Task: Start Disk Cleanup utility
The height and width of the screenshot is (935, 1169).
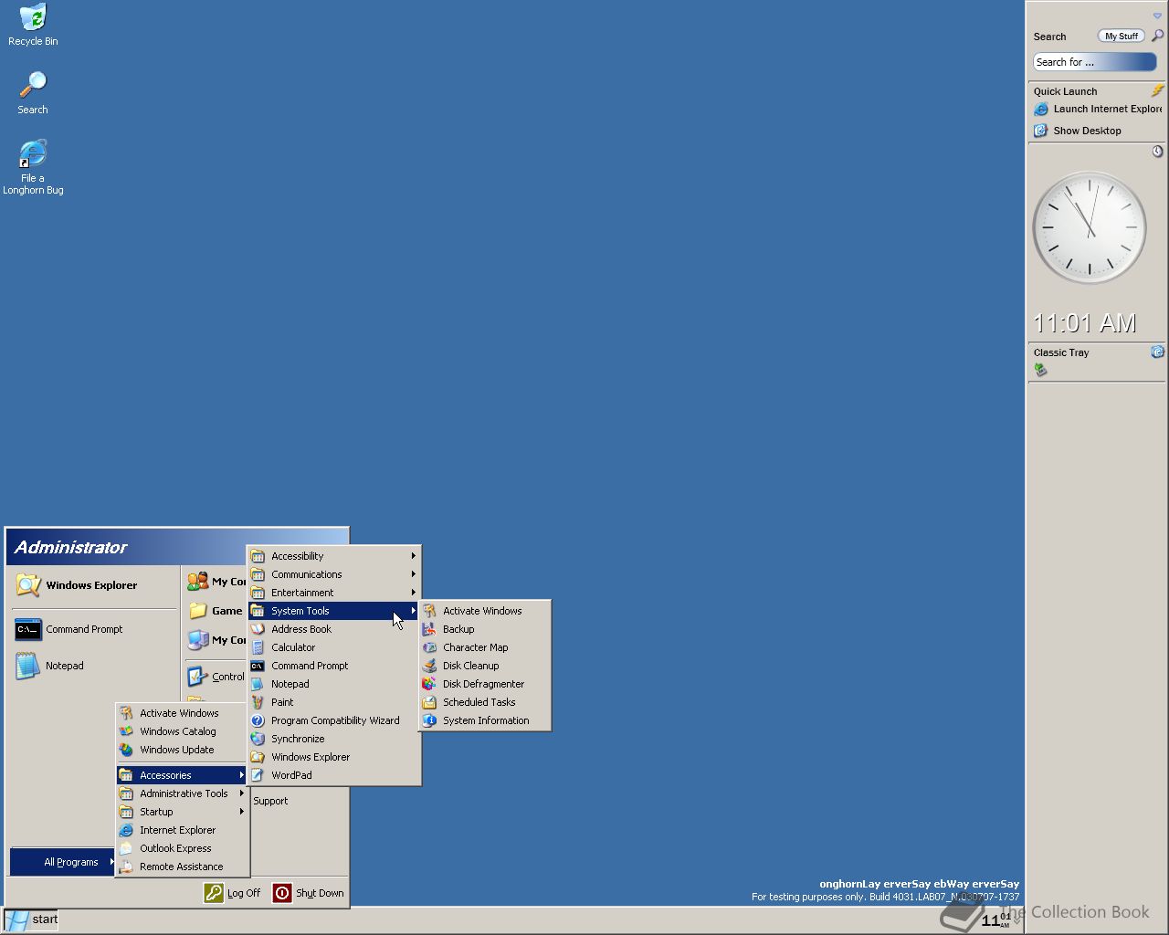Action: point(485,666)
